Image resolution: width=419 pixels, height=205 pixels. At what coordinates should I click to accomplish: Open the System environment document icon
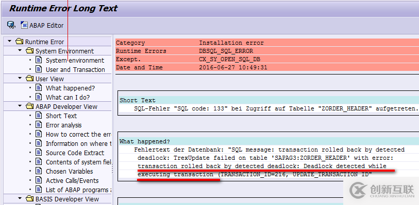39,60
